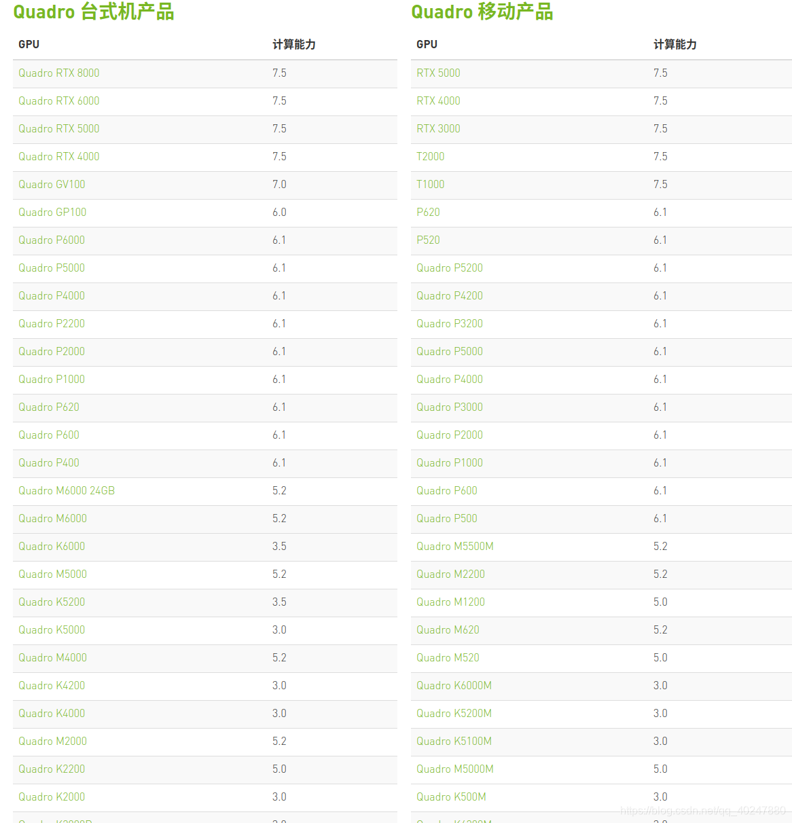Select the Quadro M4000 link
The height and width of the screenshot is (823, 792).
click(x=53, y=658)
